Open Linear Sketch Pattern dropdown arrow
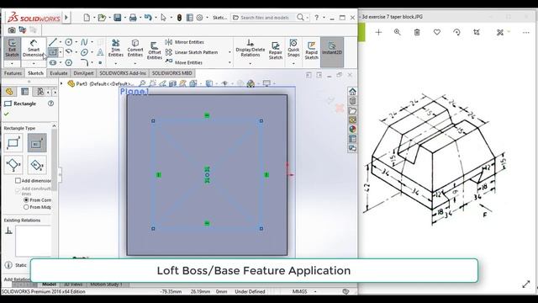This screenshot has height=303, width=538. 229,52
